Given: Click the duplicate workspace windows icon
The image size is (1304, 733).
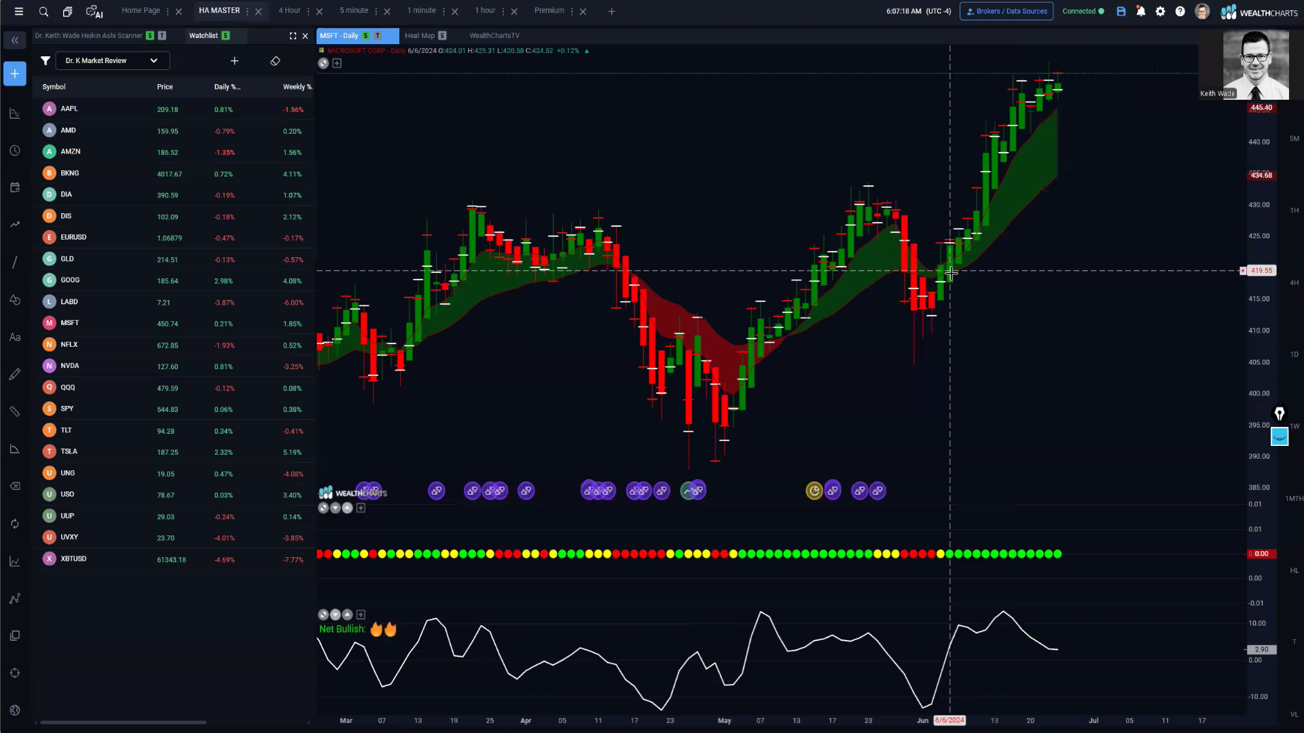Looking at the screenshot, I should (67, 12).
